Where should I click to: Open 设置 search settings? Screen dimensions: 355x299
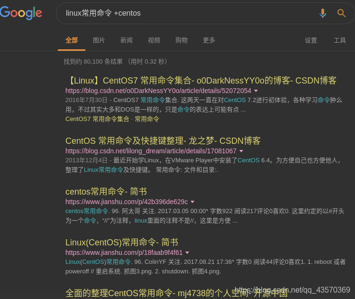point(311,40)
